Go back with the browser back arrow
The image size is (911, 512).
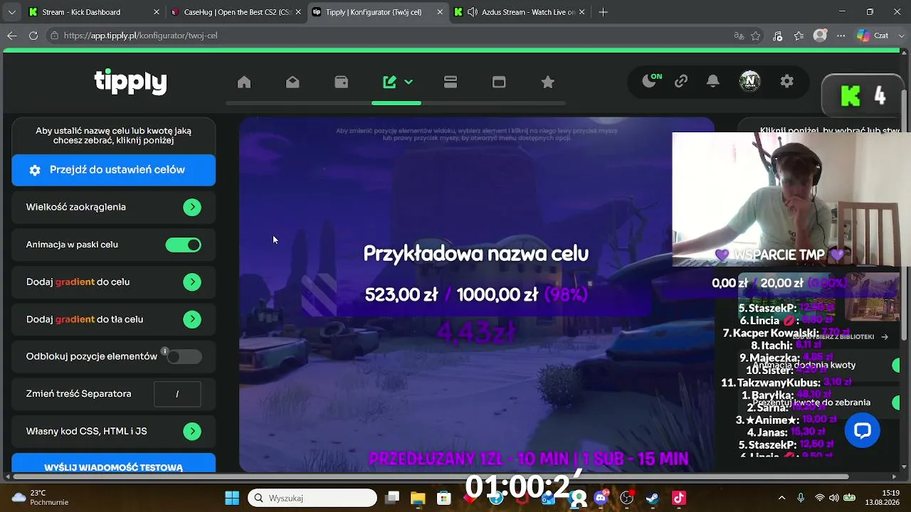[x=12, y=36]
